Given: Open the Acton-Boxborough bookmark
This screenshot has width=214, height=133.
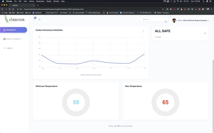Looking at the screenshot, I should click(93, 13).
